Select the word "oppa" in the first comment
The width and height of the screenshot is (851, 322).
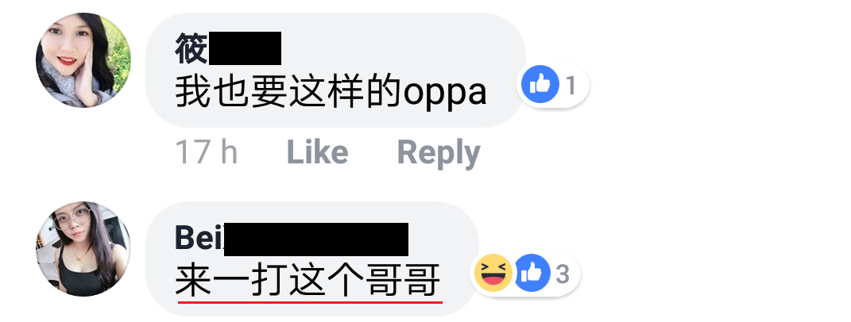click(445, 94)
